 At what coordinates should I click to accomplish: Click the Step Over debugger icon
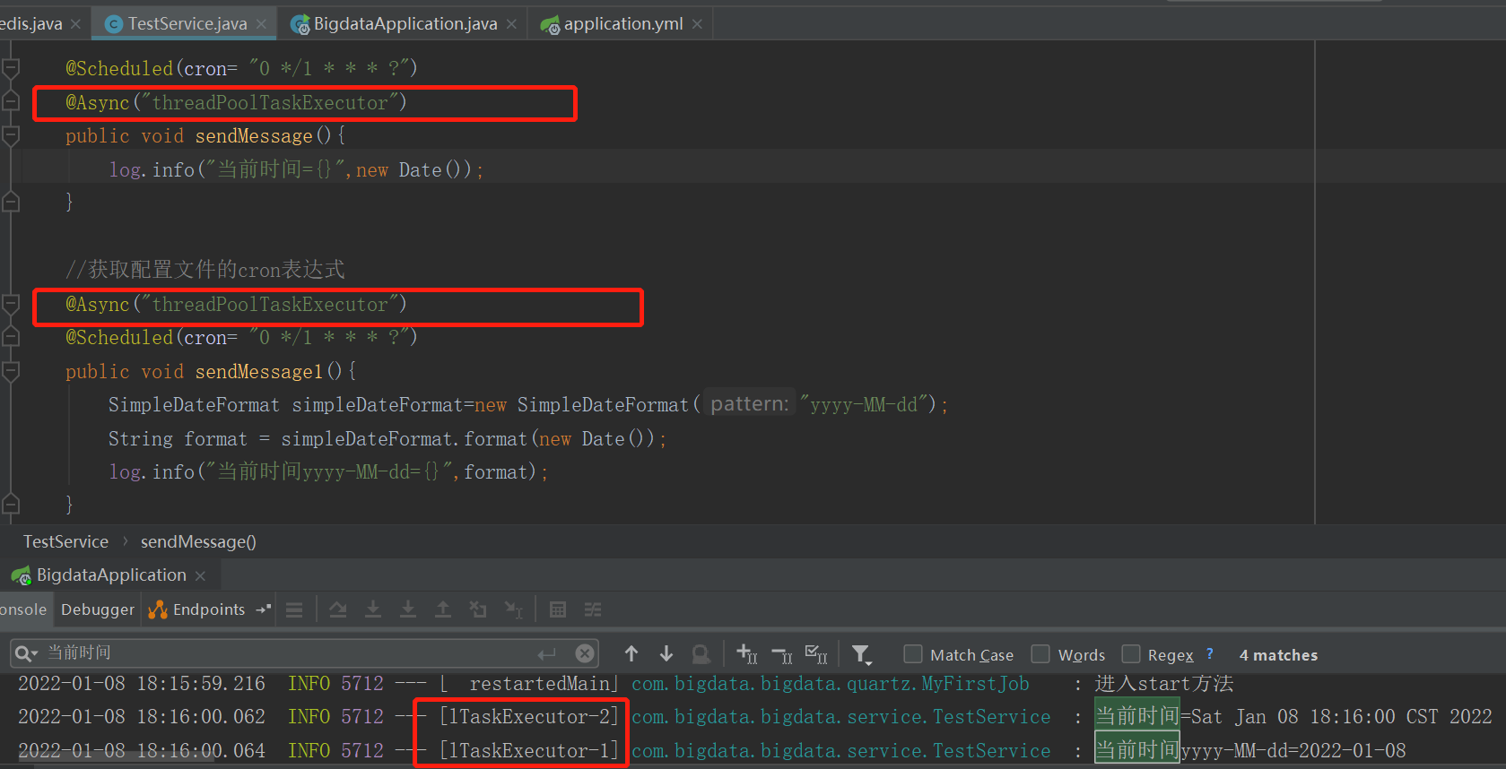[338, 610]
